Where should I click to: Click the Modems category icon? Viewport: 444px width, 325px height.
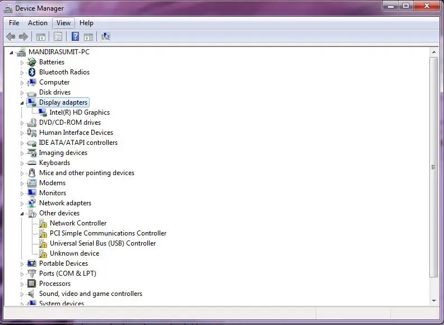pos(32,183)
